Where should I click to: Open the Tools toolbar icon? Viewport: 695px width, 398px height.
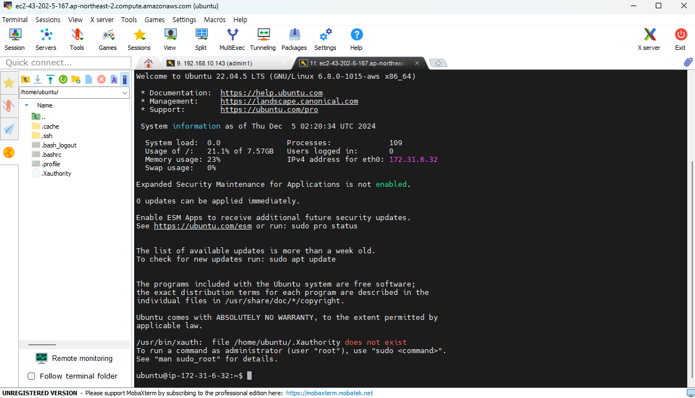(77, 39)
